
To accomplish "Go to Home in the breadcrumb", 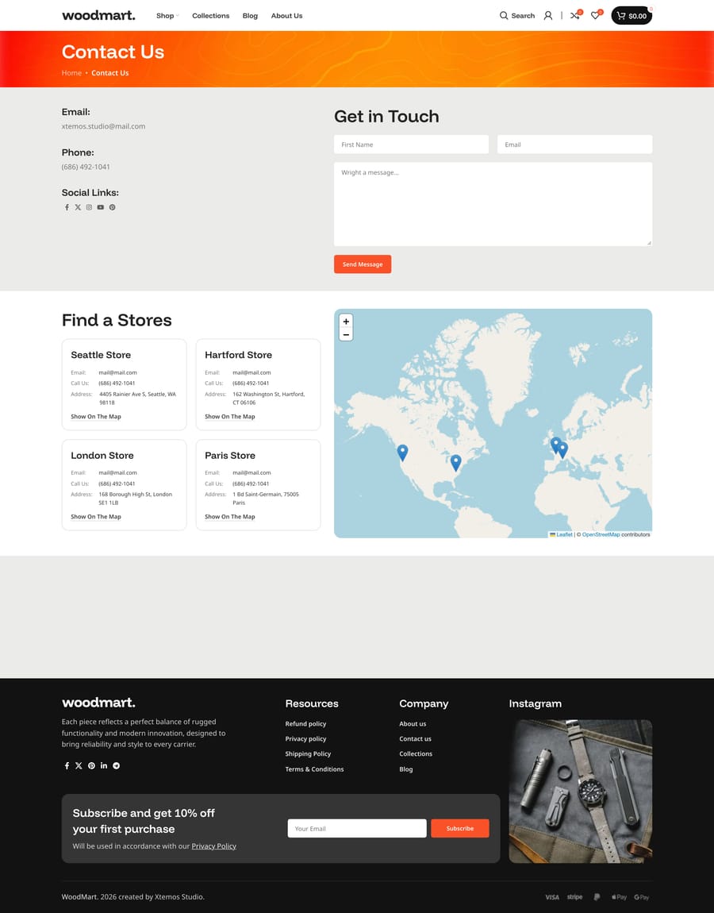I will point(71,73).
